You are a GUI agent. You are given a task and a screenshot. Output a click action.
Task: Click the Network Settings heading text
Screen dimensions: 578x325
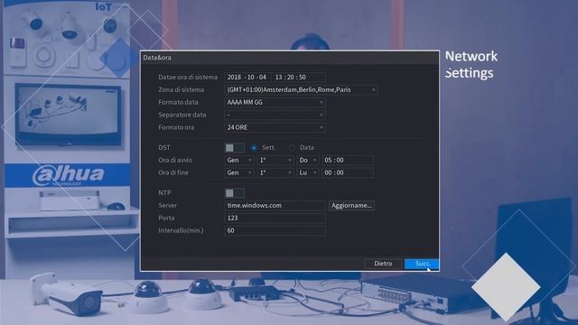pyautogui.click(x=471, y=64)
